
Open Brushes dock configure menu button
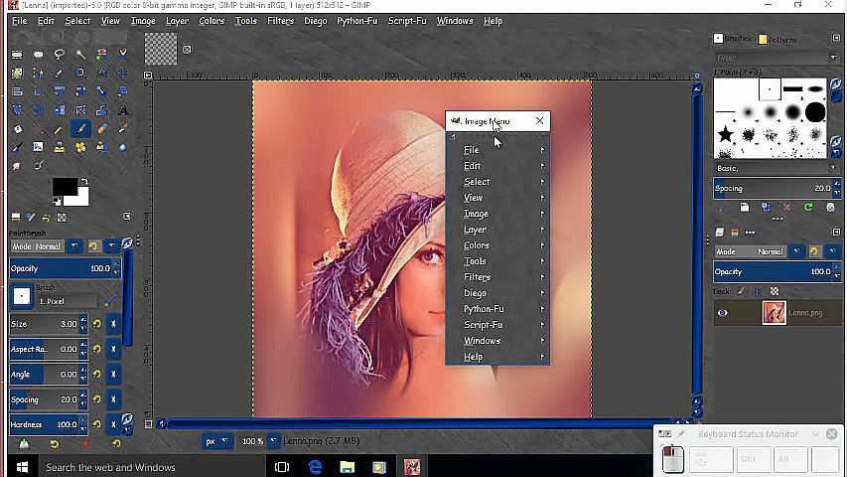pos(836,38)
